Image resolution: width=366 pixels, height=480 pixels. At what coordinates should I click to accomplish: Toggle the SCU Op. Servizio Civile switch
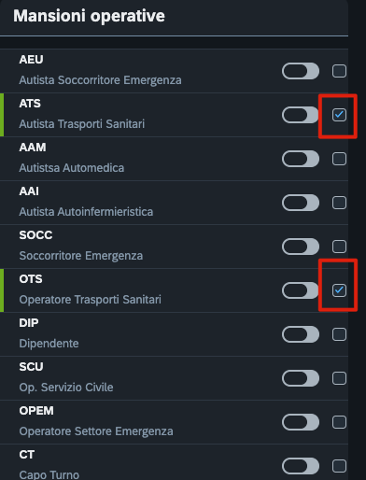301,378
